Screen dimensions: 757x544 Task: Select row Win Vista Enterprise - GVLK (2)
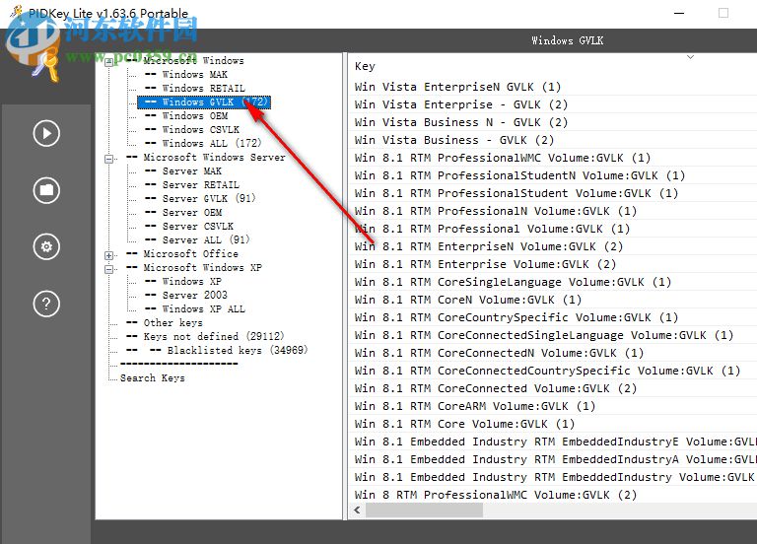point(552,104)
